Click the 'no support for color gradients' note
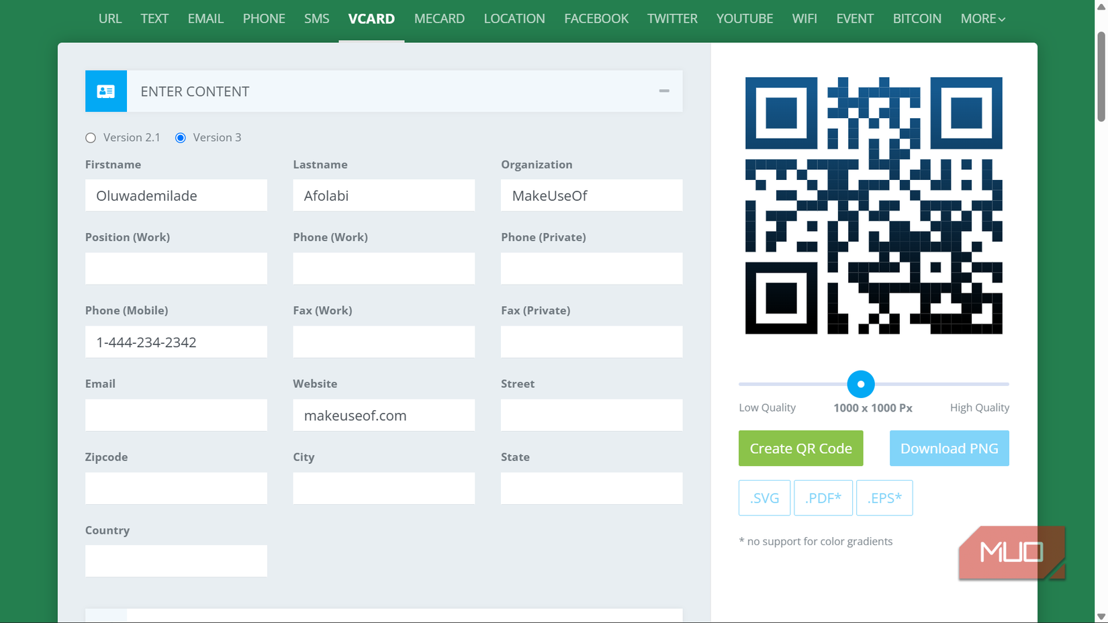This screenshot has height=623, width=1108. pos(816,541)
